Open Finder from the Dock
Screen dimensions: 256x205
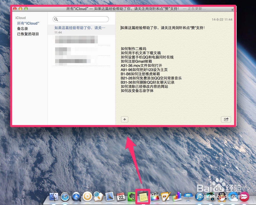coord(54,197)
